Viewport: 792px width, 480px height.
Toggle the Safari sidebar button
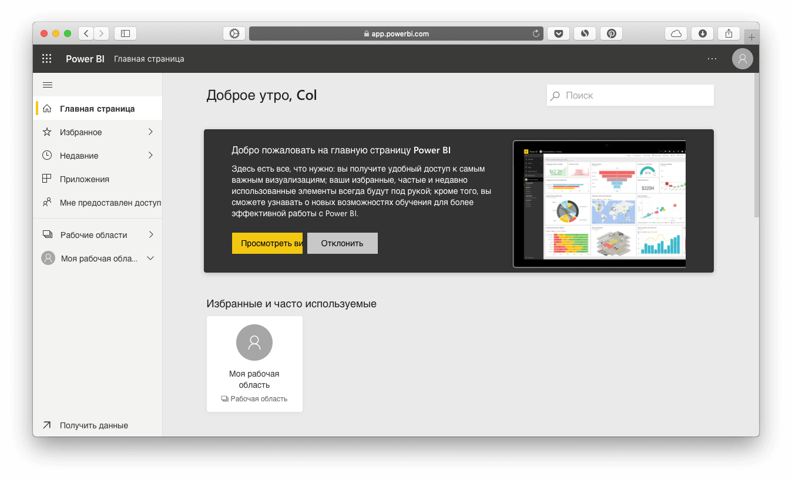(x=125, y=33)
